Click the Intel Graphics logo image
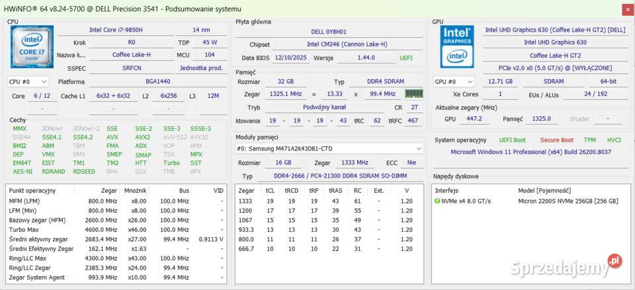 pos(458,45)
